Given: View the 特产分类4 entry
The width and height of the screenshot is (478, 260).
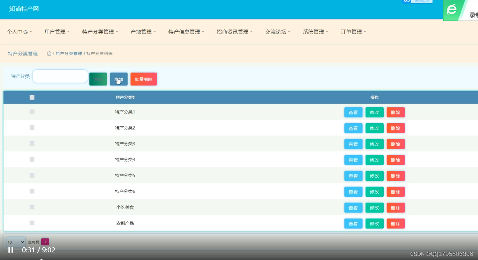Looking at the screenshot, I should (353, 160).
